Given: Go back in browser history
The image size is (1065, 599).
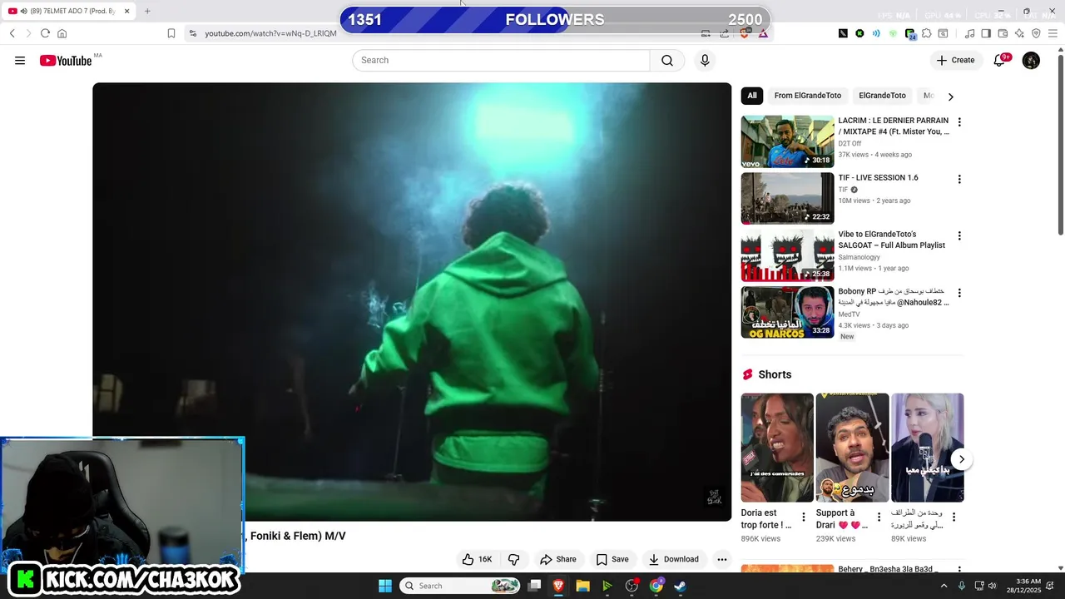Looking at the screenshot, I should (x=12, y=33).
